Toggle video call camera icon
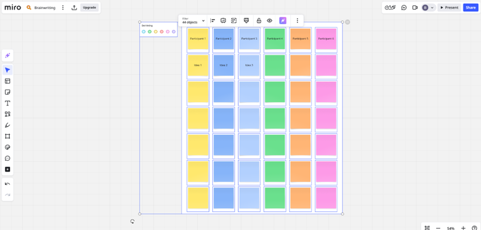 (415, 8)
